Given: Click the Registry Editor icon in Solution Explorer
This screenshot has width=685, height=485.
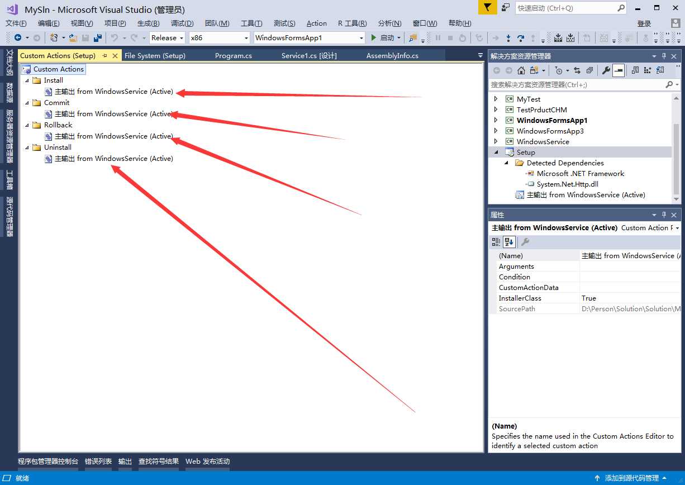Looking at the screenshot, I should pos(648,70).
